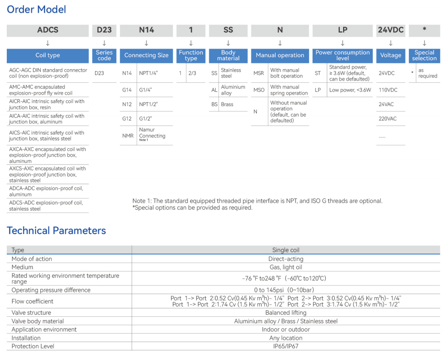Click the "-76 °F to248 °F" temperature value
The image size is (445, 352).
tap(284, 279)
